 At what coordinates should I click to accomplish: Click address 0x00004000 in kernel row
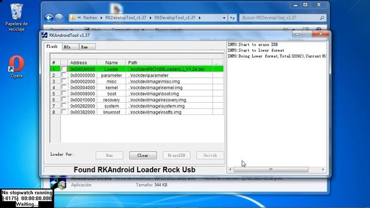point(82,87)
